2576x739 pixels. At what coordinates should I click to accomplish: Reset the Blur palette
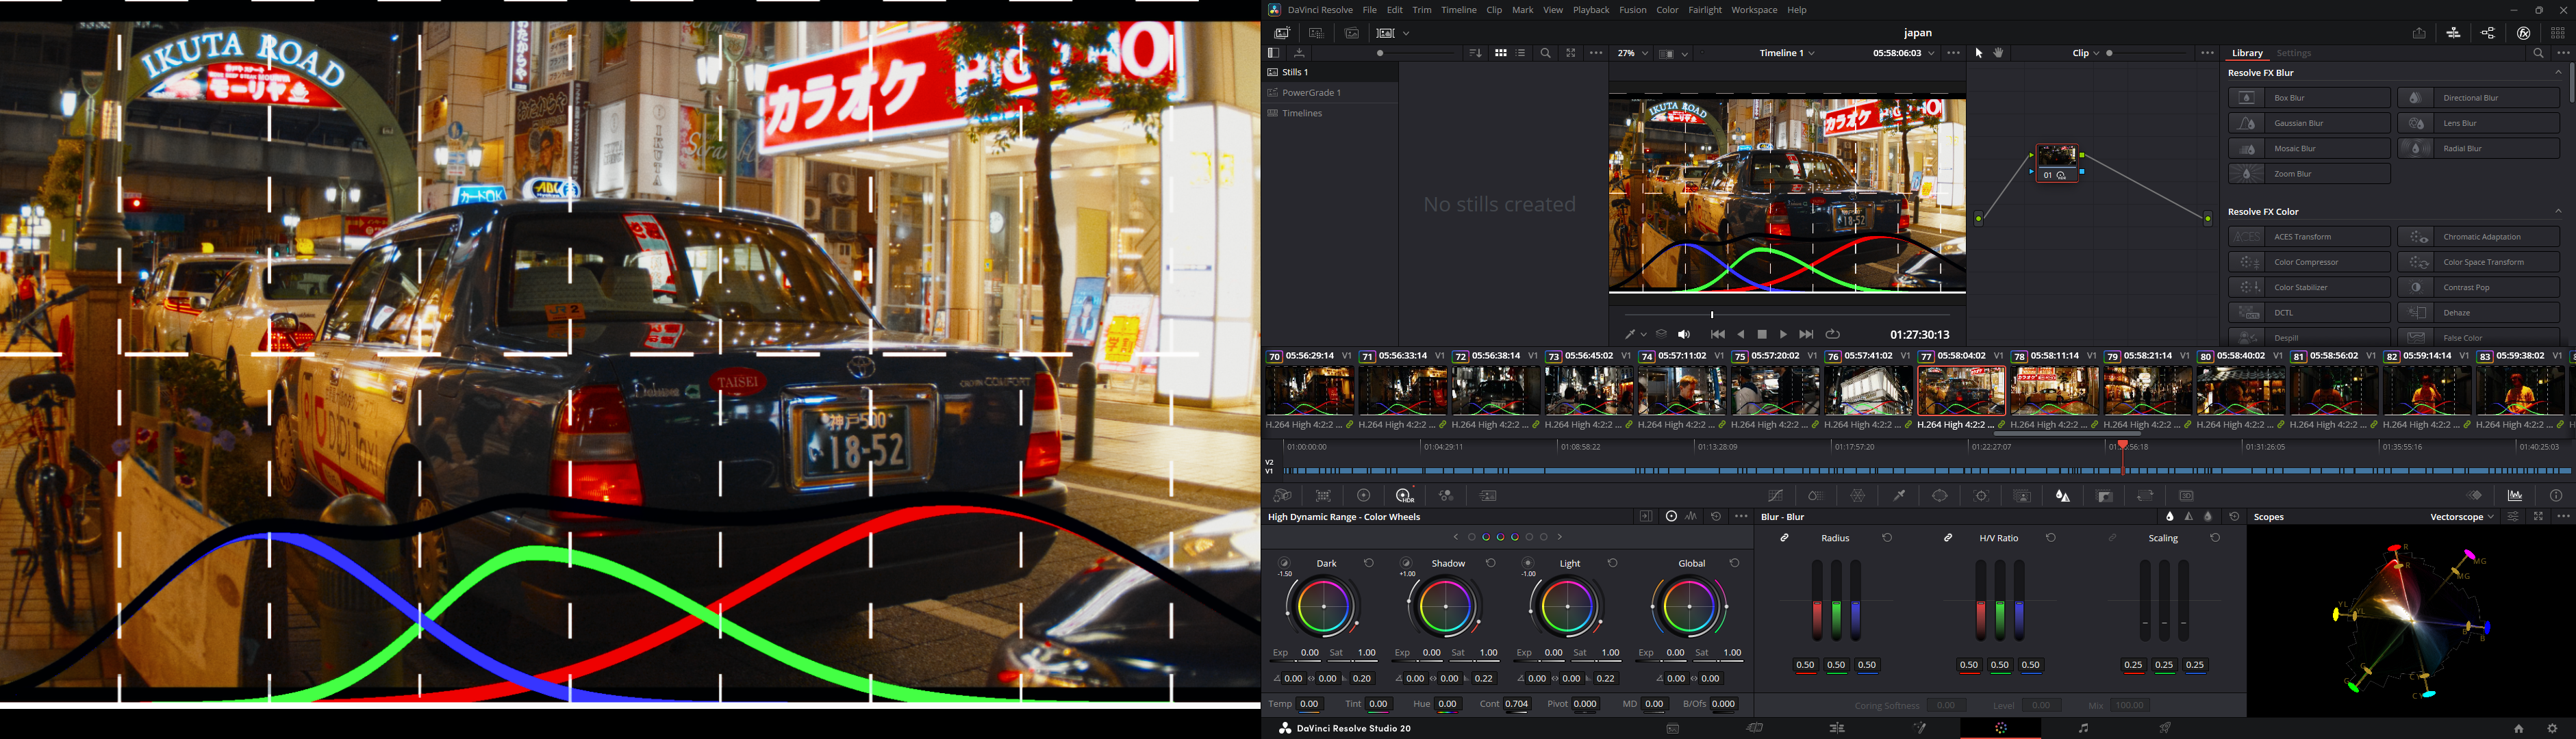[2234, 517]
